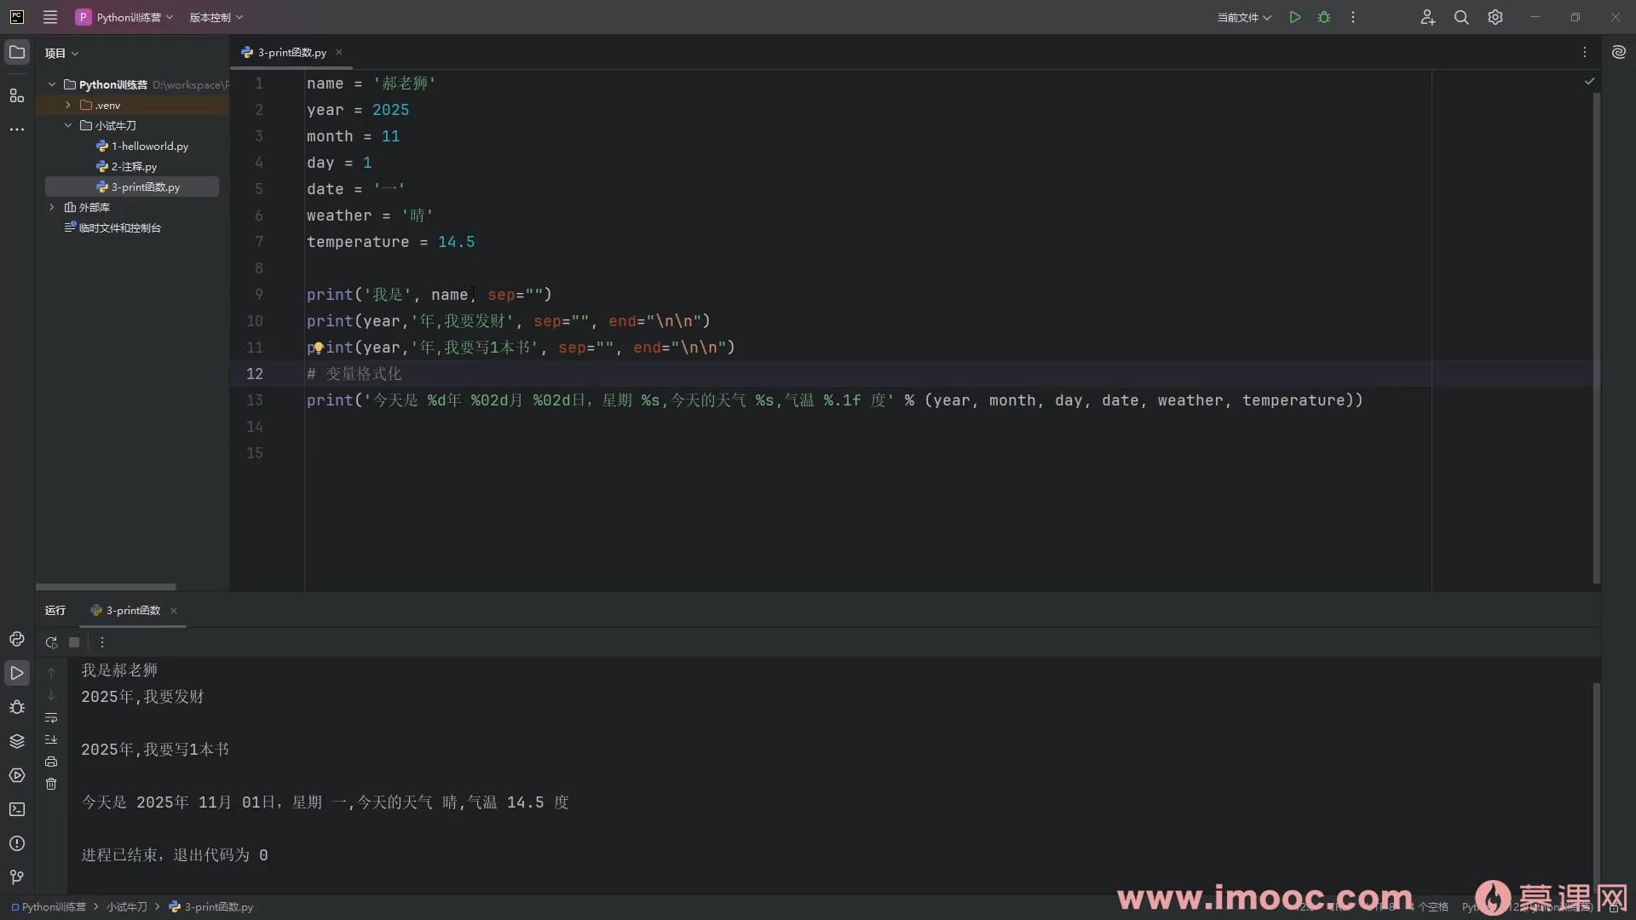The image size is (1636, 920).
Task: Click the intention lightbulb on line 11
Action: pyautogui.click(x=318, y=348)
